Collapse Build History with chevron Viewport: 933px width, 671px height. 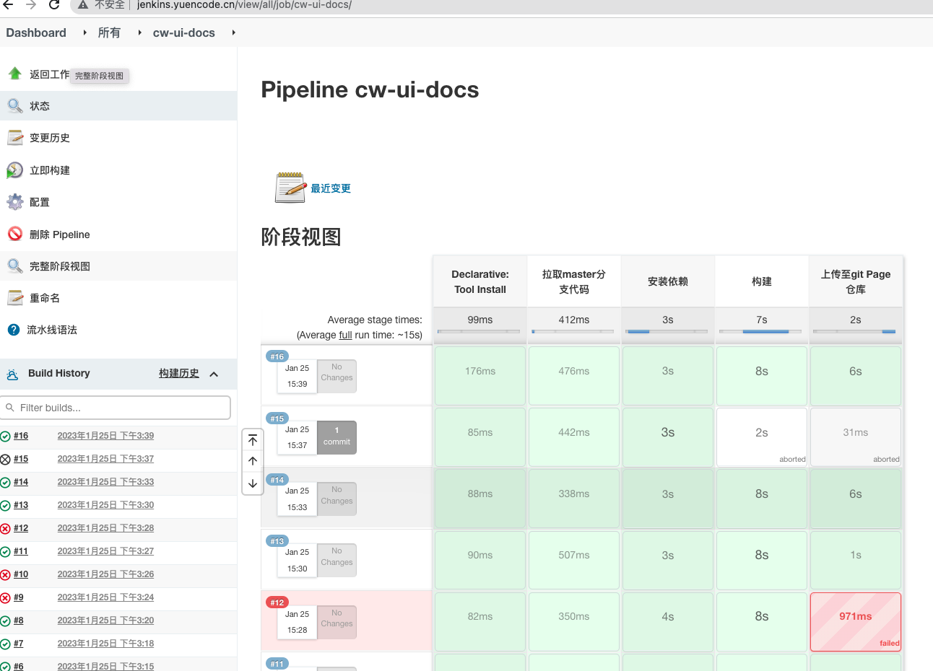pos(214,374)
